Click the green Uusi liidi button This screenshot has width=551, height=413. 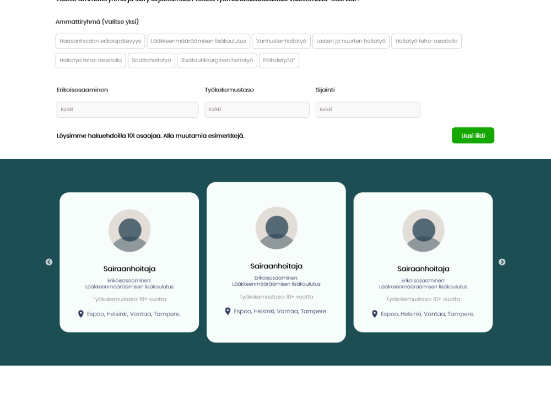pyautogui.click(x=473, y=135)
